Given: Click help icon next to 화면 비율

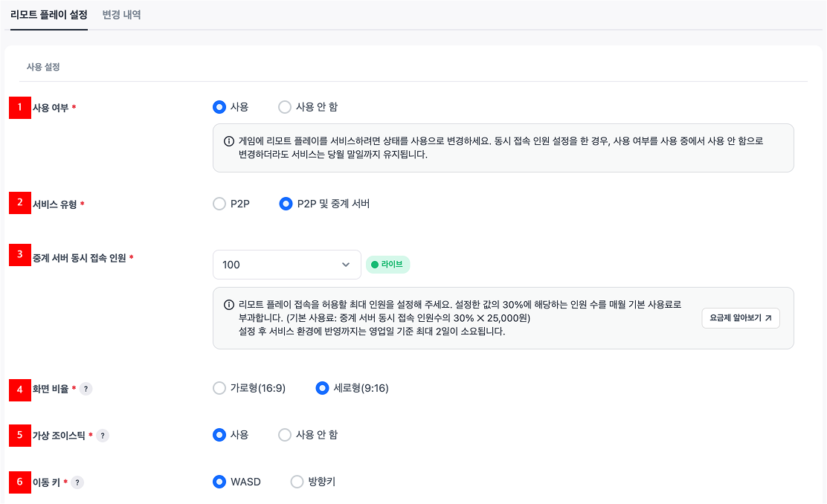Looking at the screenshot, I should tap(86, 388).
